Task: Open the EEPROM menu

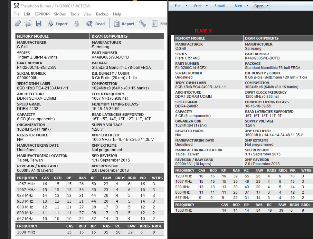Action: click(x=42, y=14)
